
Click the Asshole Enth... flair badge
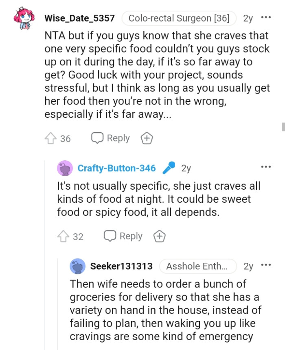pyautogui.click(x=198, y=266)
